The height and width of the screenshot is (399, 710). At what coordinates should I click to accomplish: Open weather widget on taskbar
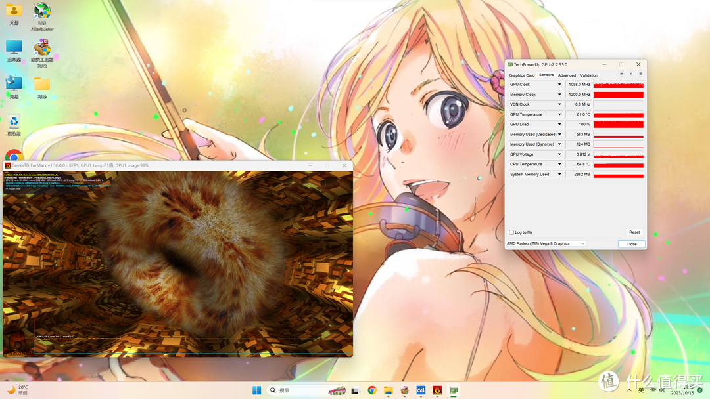point(18,390)
